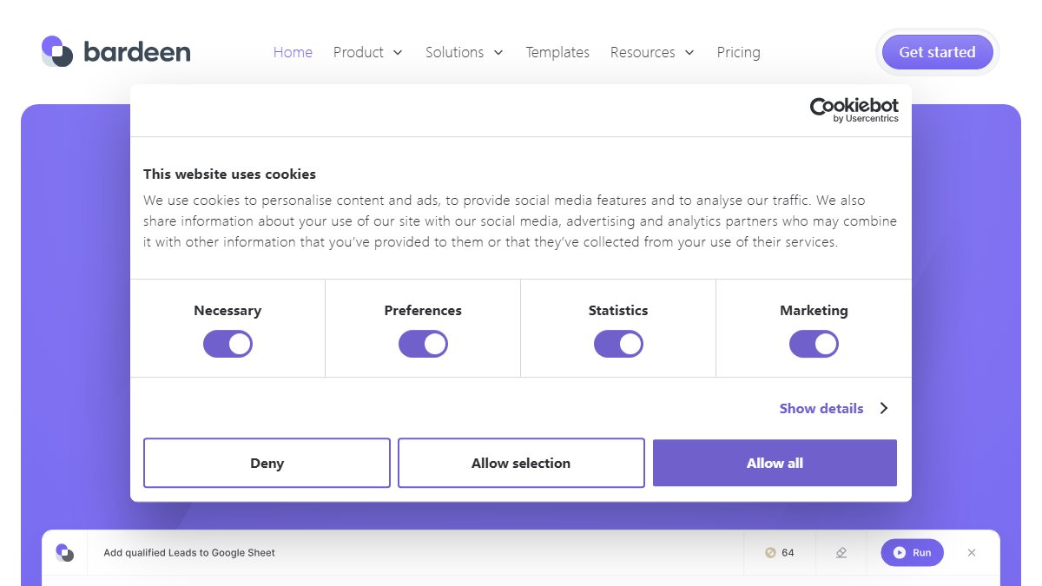The height and width of the screenshot is (586, 1042).
Task: Click Allow selection button
Action: click(x=521, y=463)
